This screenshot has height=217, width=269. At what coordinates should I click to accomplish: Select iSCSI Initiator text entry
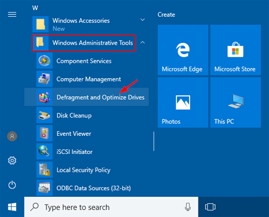(x=75, y=152)
